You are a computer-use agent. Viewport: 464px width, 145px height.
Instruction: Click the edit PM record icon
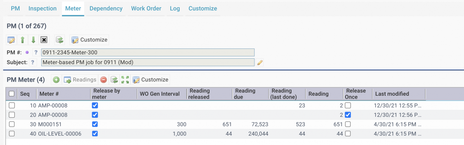pyautogui.click(x=11, y=40)
